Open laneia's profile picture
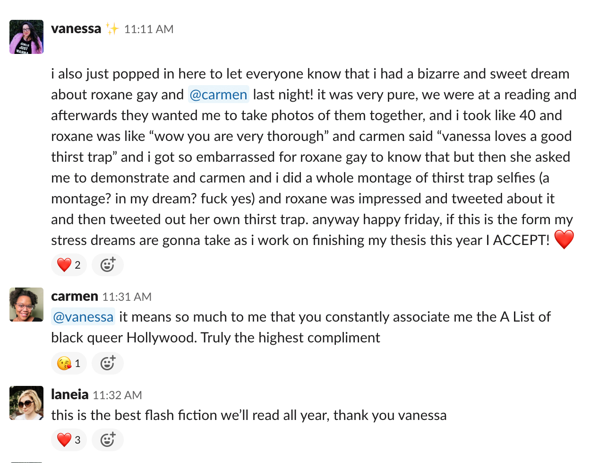591x463 pixels. tap(26, 403)
